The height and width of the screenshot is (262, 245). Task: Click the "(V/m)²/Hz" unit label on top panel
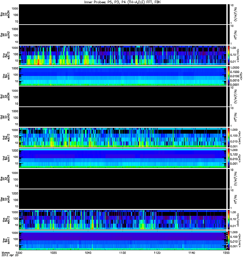[236, 14]
